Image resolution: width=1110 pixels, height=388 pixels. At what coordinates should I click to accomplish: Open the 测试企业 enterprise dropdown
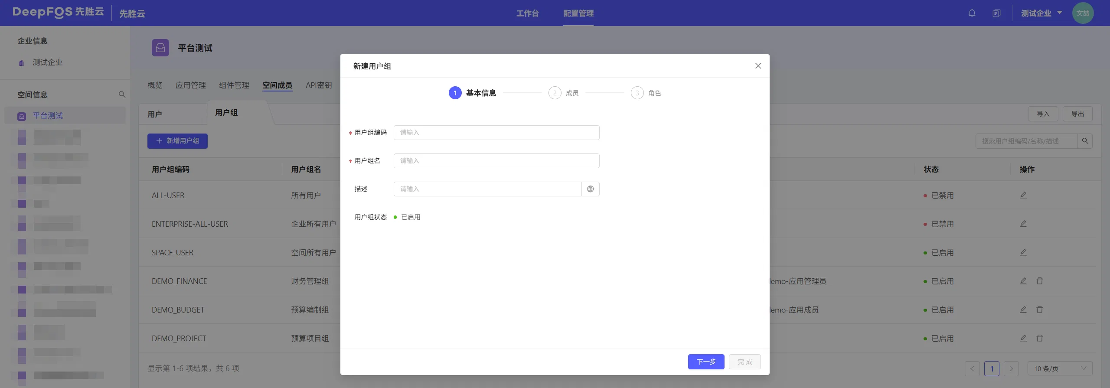[x=1041, y=13]
